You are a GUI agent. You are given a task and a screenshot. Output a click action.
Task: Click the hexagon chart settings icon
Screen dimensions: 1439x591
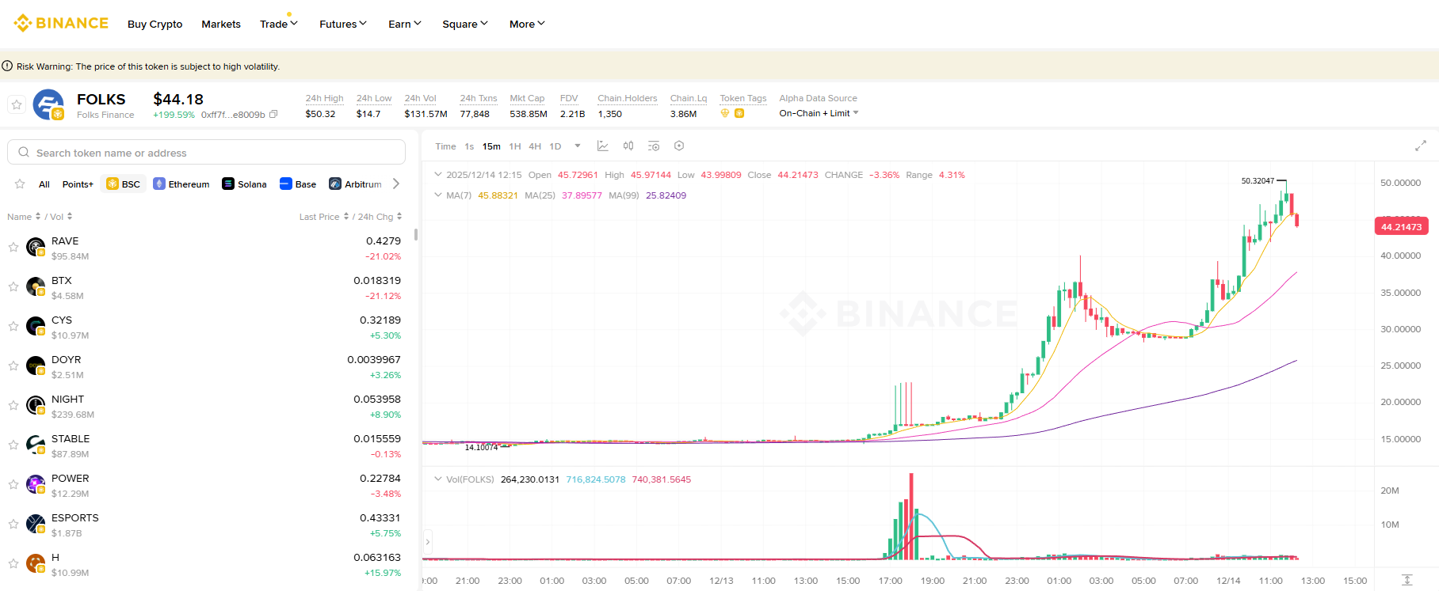click(x=679, y=146)
